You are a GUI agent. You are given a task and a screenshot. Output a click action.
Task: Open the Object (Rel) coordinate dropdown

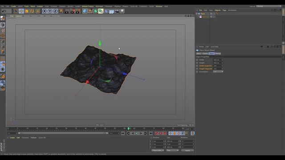(x=158, y=150)
